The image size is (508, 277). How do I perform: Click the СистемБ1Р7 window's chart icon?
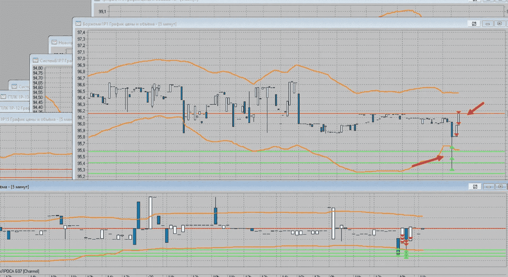pyautogui.click(x=36, y=61)
